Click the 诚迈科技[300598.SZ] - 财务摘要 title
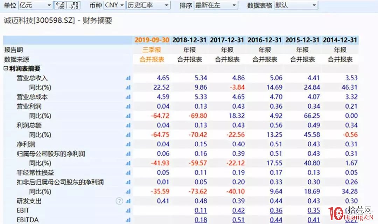 (x=58, y=21)
